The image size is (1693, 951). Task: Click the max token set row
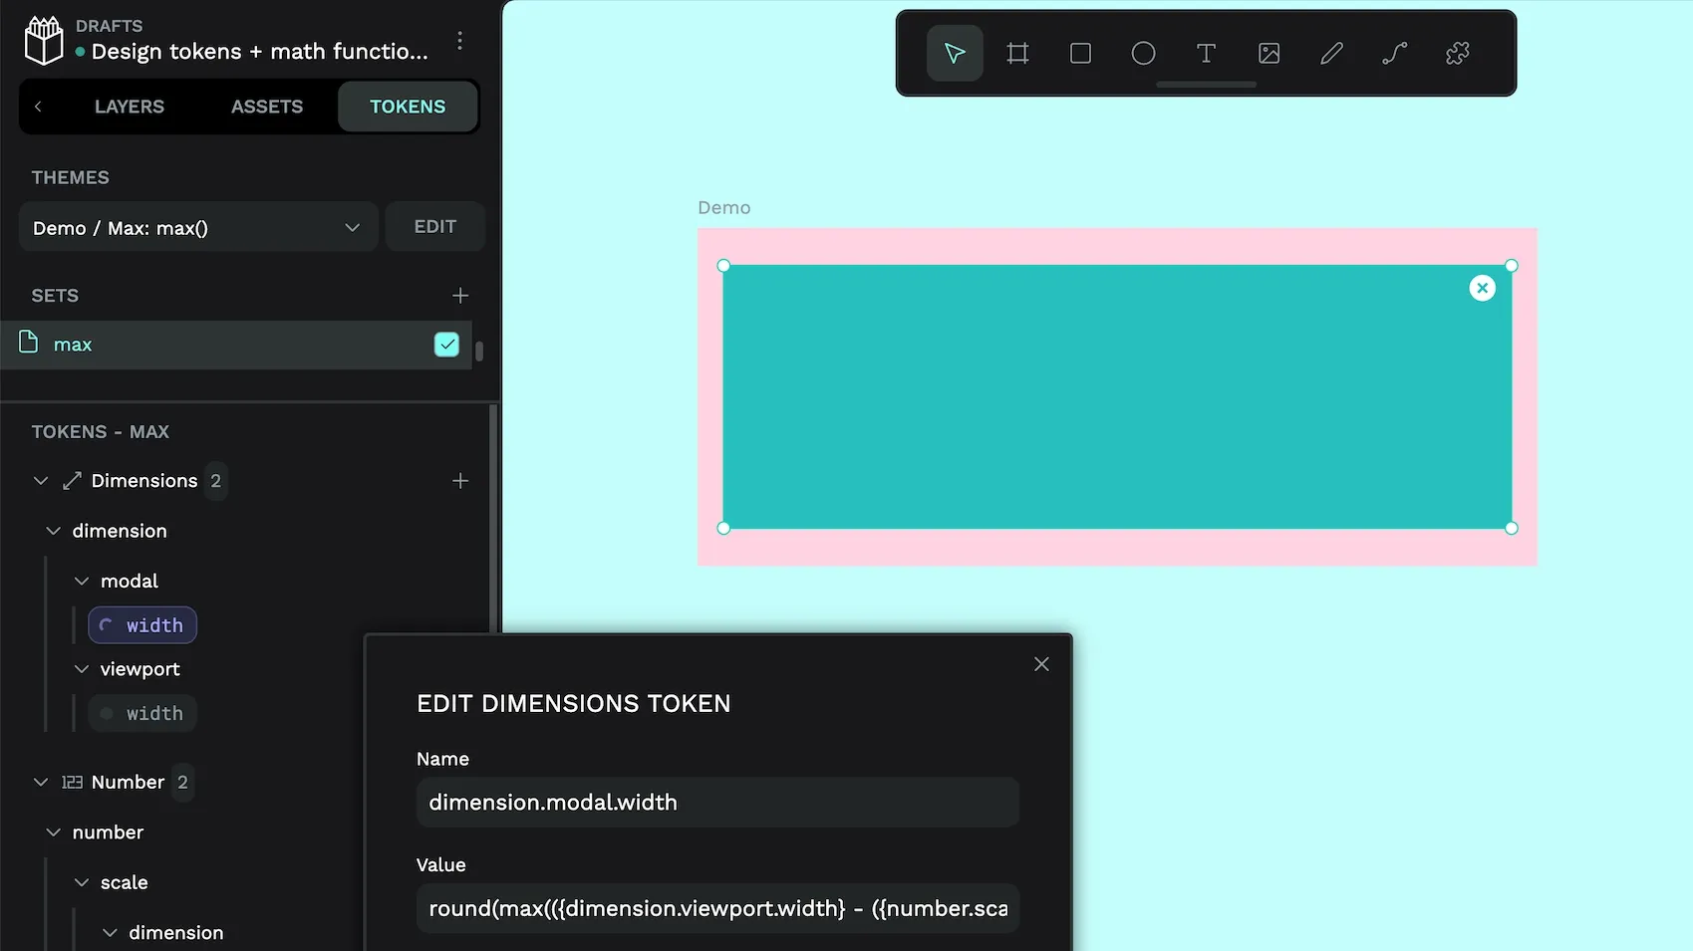click(x=236, y=345)
